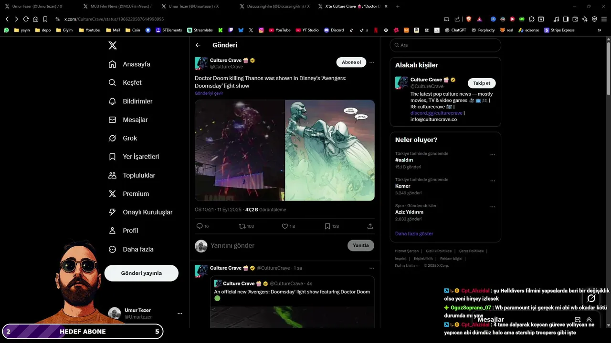Image resolution: width=611 pixels, height=343 pixels.
Task: Open Anasayfa home in the sidebar
Action: pyautogui.click(x=129, y=64)
